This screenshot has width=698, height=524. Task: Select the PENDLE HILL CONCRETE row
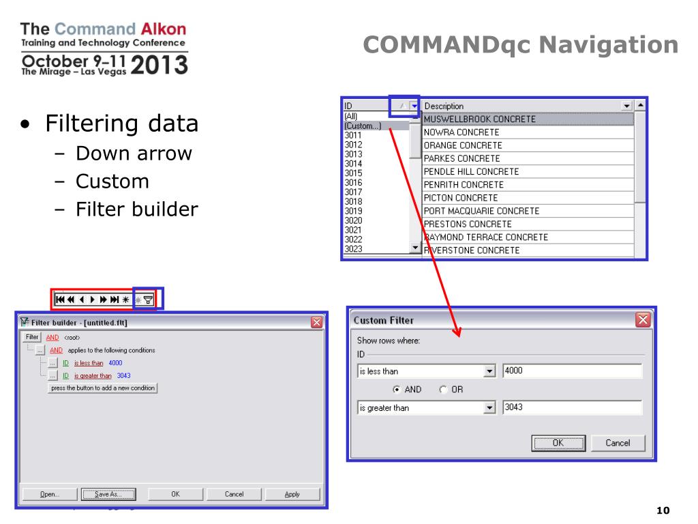(528, 171)
